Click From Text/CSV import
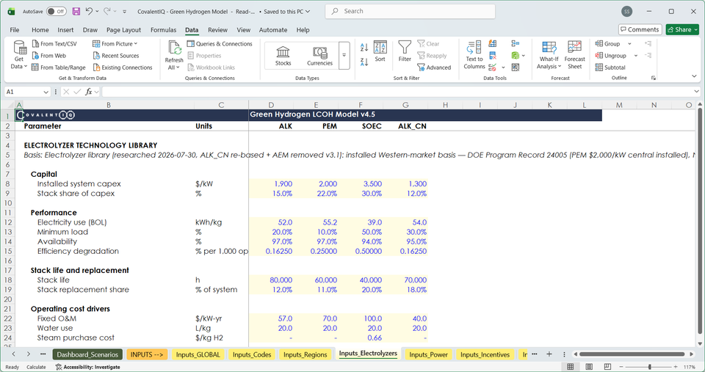Viewport: 705px width, 372px height. 54,43
